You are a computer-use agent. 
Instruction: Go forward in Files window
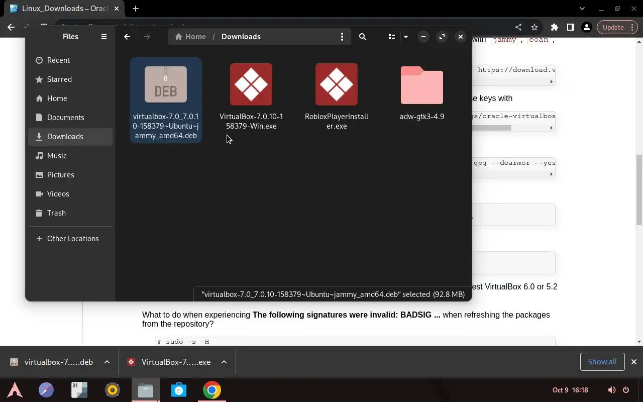point(147,37)
